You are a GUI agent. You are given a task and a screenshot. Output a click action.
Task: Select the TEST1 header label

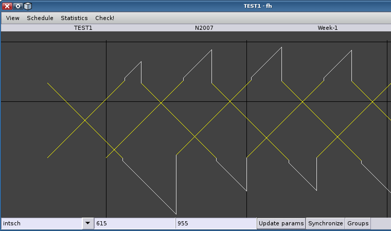[x=83, y=28]
